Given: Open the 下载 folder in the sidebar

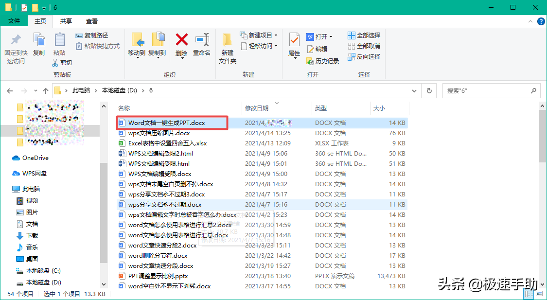Looking at the screenshot, I should pyautogui.click(x=28, y=235).
